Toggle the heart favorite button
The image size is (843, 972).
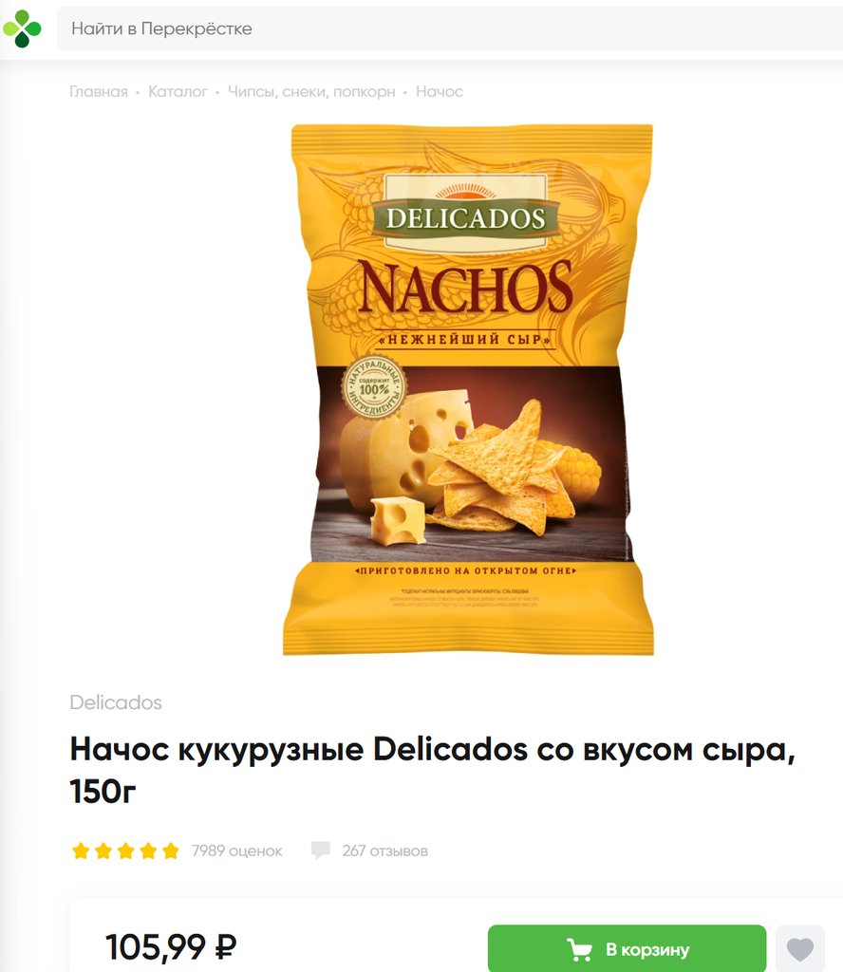pos(800,948)
